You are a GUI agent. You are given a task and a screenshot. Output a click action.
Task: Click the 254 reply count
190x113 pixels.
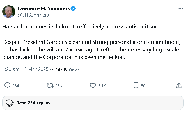point(16,86)
